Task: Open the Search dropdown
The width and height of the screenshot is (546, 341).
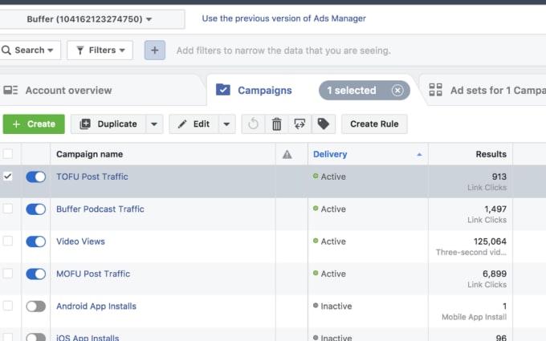Action: [x=30, y=50]
